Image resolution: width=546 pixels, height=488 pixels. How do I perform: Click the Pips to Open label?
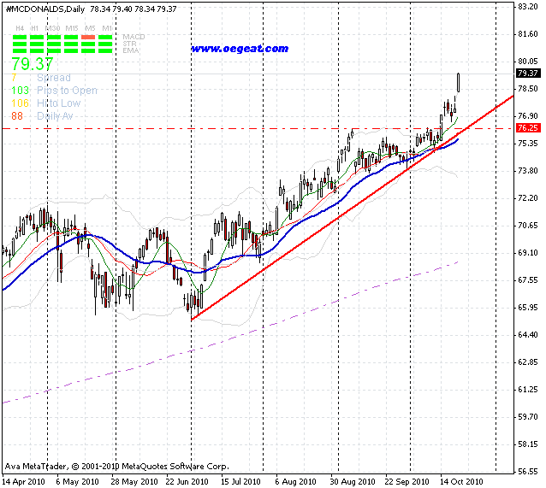click(68, 91)
